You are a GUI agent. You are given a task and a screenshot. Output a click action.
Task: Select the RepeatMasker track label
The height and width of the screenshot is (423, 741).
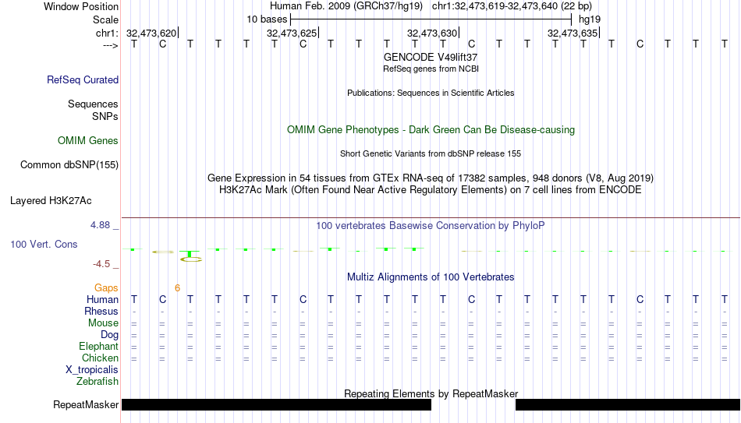pyautogui.click(x=86, y=404)
